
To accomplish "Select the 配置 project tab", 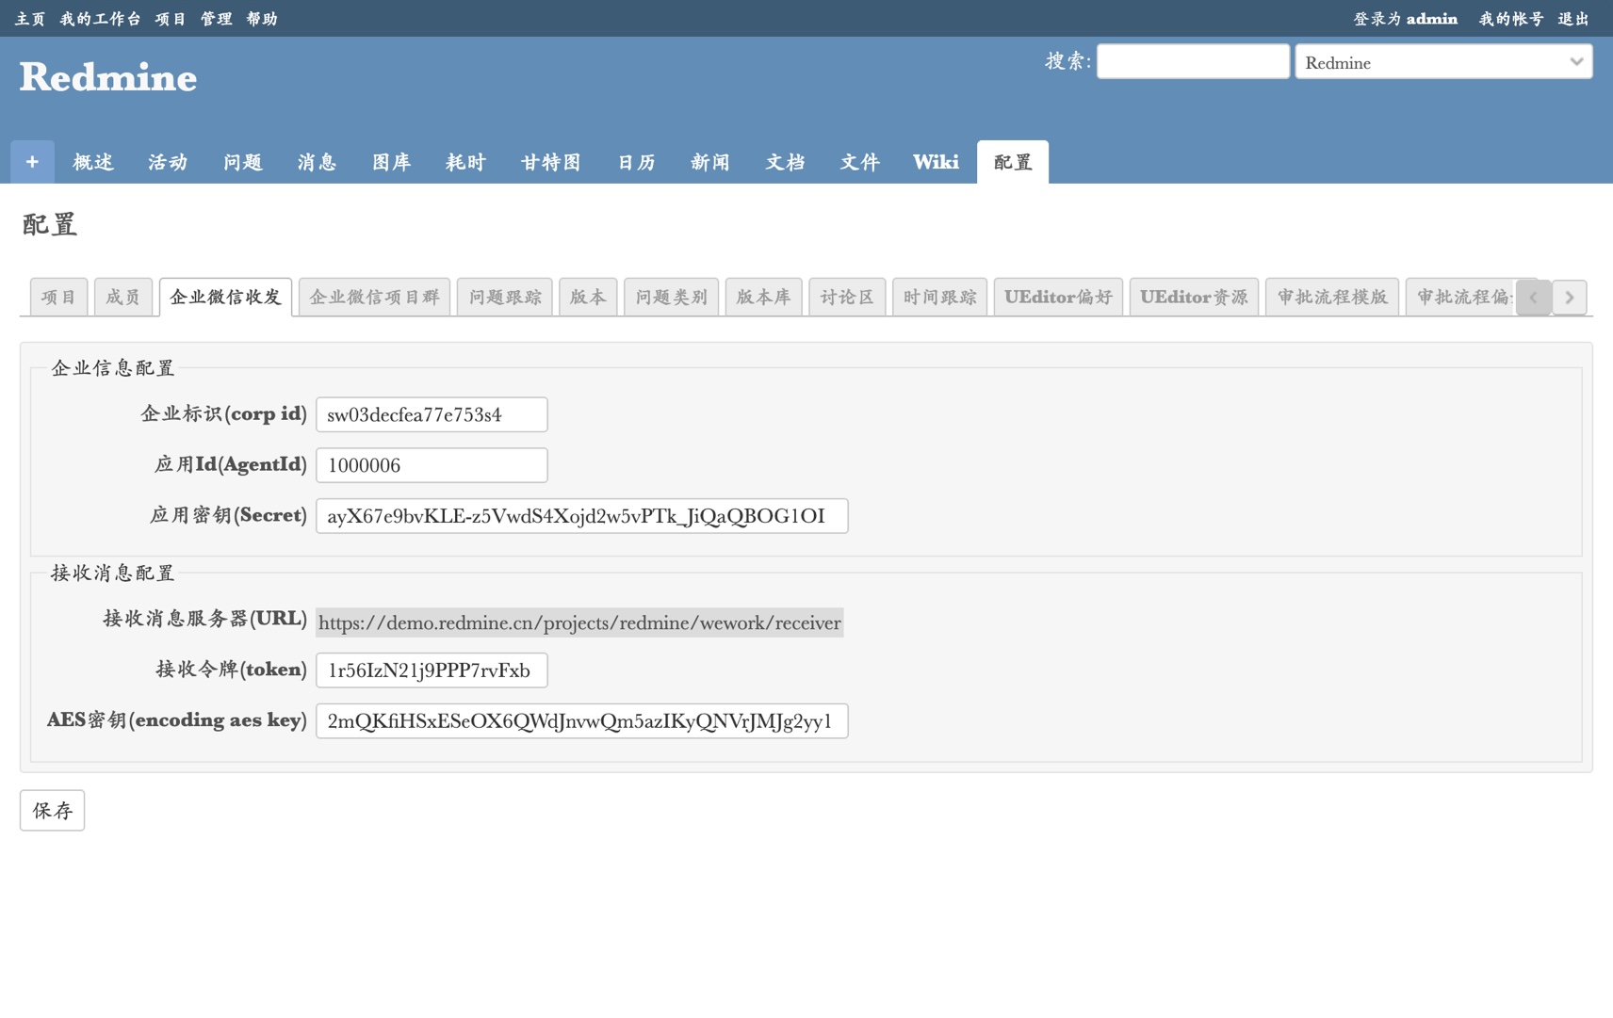I will (1013, 162).
